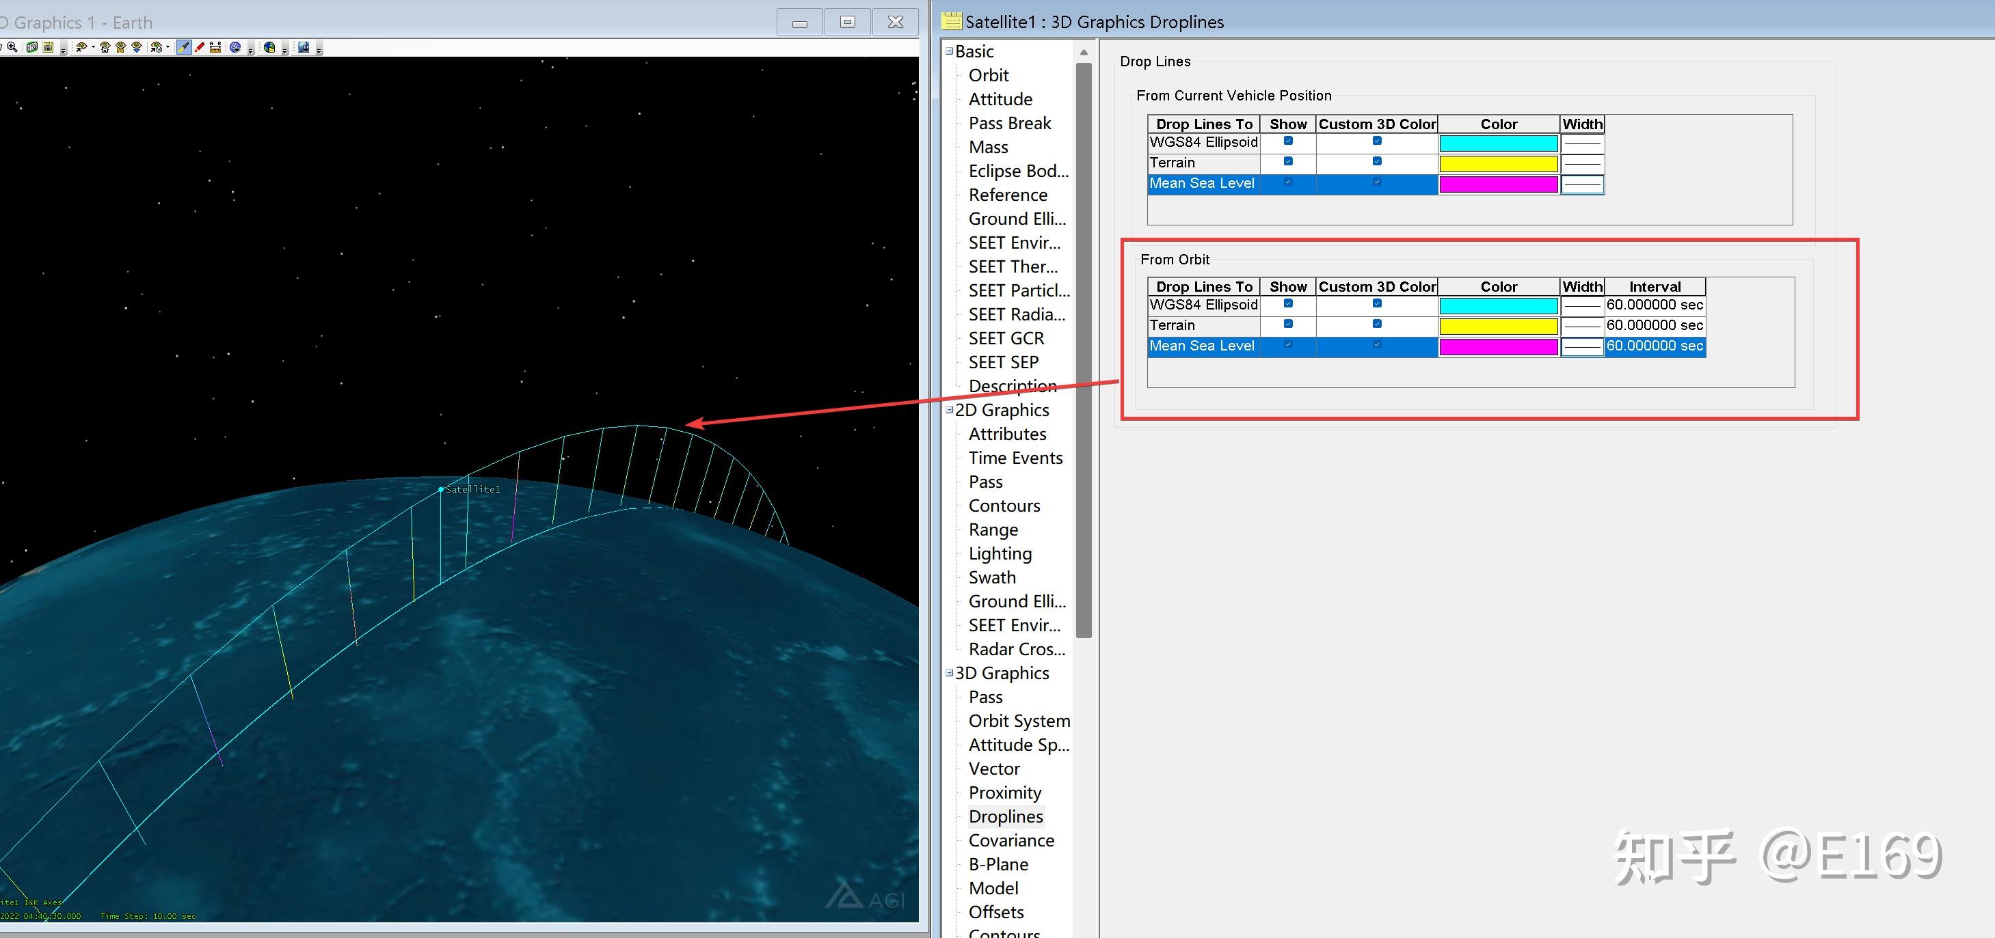Click the Interval field showing 60.000000 sec for WGS84 Ellipsoid
The image size is (1995, 938).
(x=1655, y=304)
